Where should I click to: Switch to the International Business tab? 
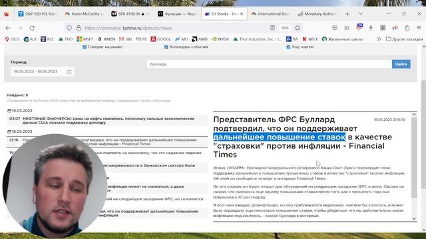(x=271, y=14)
